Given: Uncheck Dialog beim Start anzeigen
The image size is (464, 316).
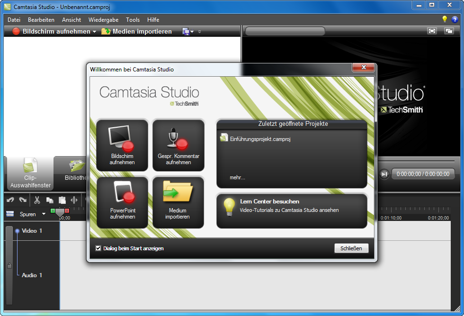Looking at the screenshot, I should pyautogui.click(x=98, y=248).
